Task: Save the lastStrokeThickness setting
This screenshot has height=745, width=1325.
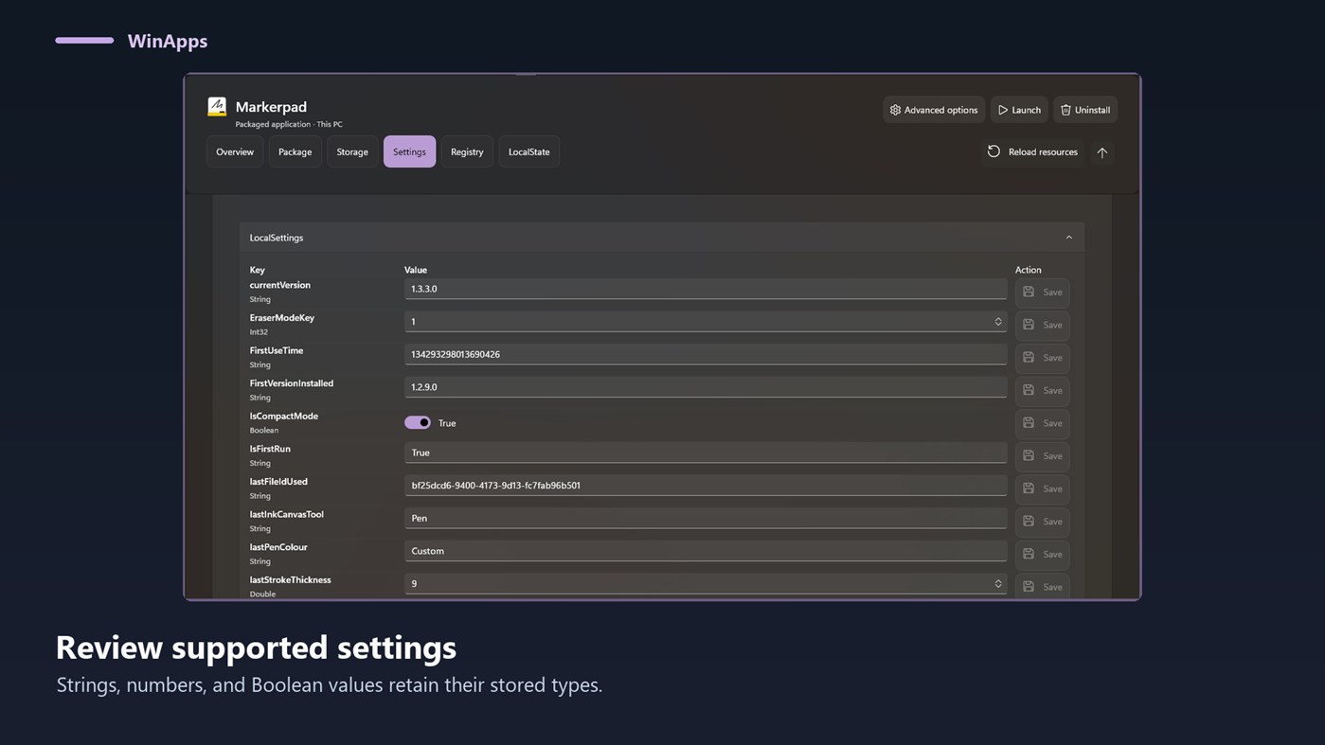Action: point(1043,586)
